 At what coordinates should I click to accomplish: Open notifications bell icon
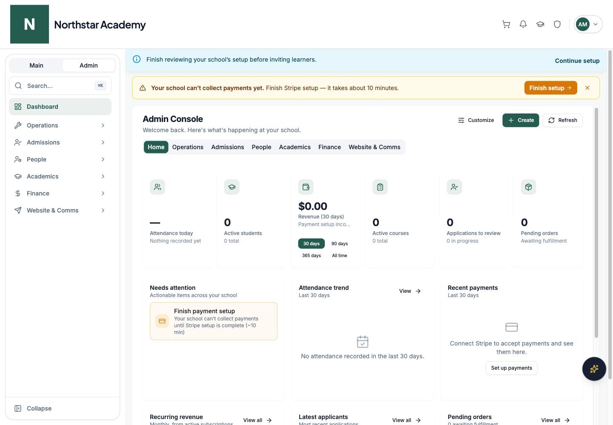[x=523, y=24]
